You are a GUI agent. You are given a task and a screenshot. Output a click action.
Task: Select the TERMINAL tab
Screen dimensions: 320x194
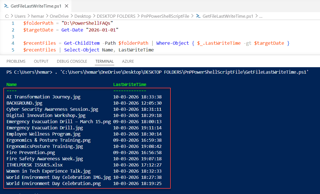coord(104,61)
